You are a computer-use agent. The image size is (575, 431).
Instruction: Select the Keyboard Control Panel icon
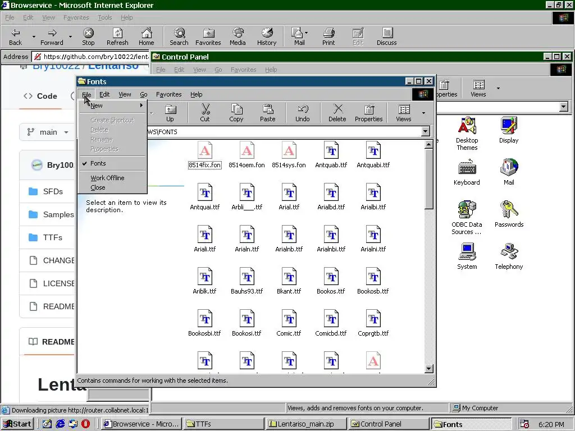(467, 172)
